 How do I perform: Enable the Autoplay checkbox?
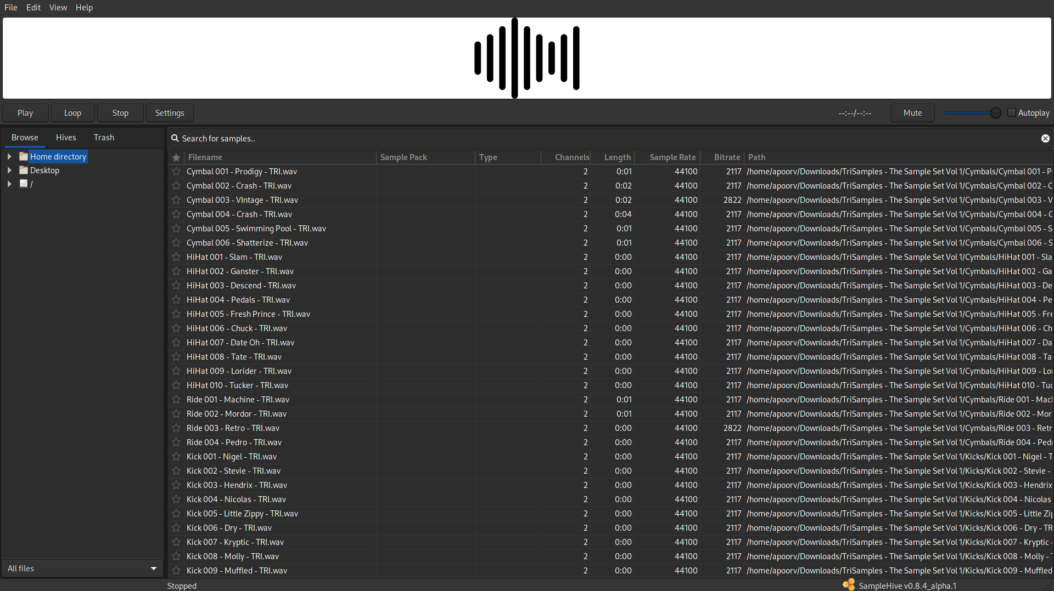click(x=1013, y=112)
